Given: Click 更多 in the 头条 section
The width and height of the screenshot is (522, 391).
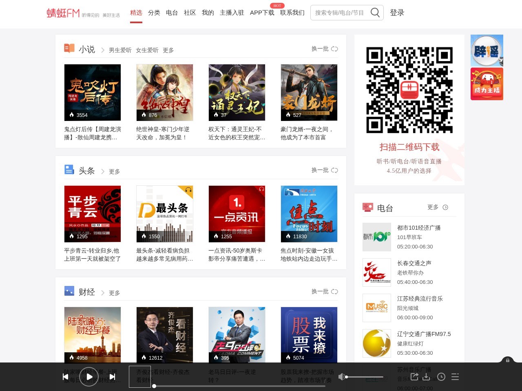Looking at the screenshot, I should click(x=115, y=171).
